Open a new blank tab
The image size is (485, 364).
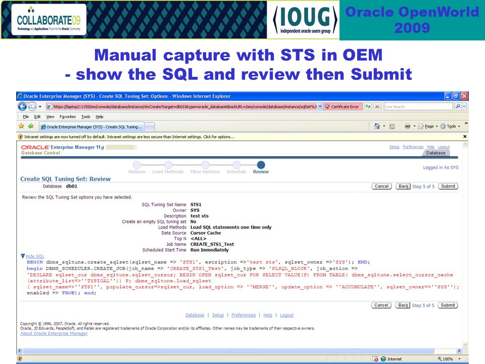pyautogui.click(x=150, y=127)
